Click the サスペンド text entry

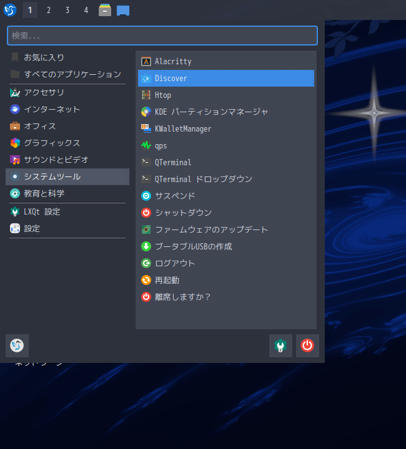175,196
